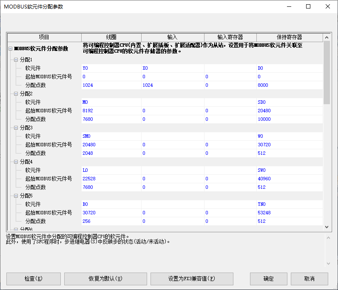Select 分配3 empty input device cell
The width and height of the screenshot is (338, 290).
coord(173,136)
